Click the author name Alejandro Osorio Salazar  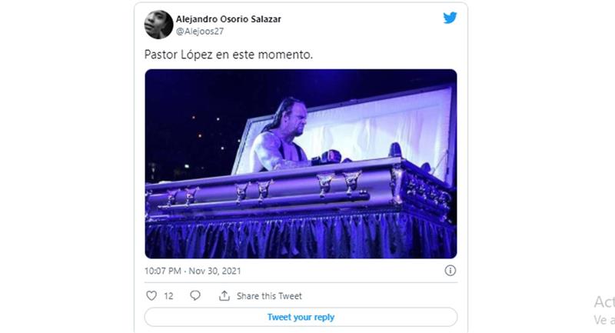point(228,18)
